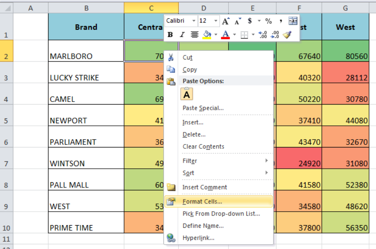Click the Copy pages icon

click(x=171, y=69)
